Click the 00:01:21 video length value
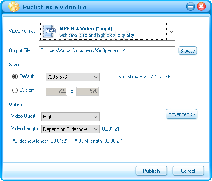Screen dimensions: 212x181 click(x=111, y=129)
